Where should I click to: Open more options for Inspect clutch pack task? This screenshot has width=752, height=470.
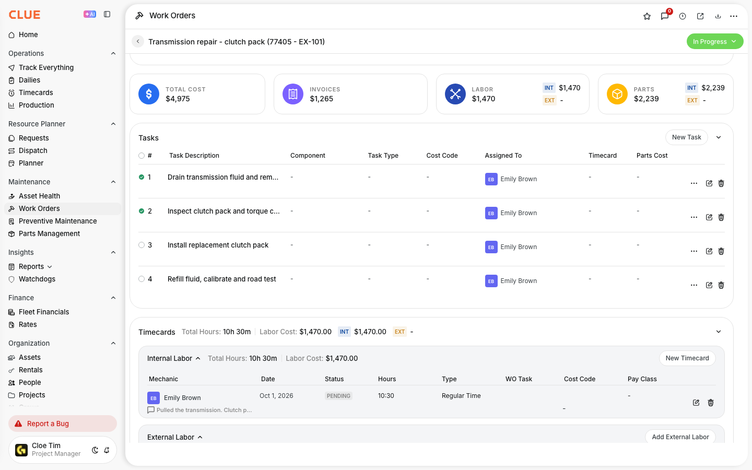[694, 217]
